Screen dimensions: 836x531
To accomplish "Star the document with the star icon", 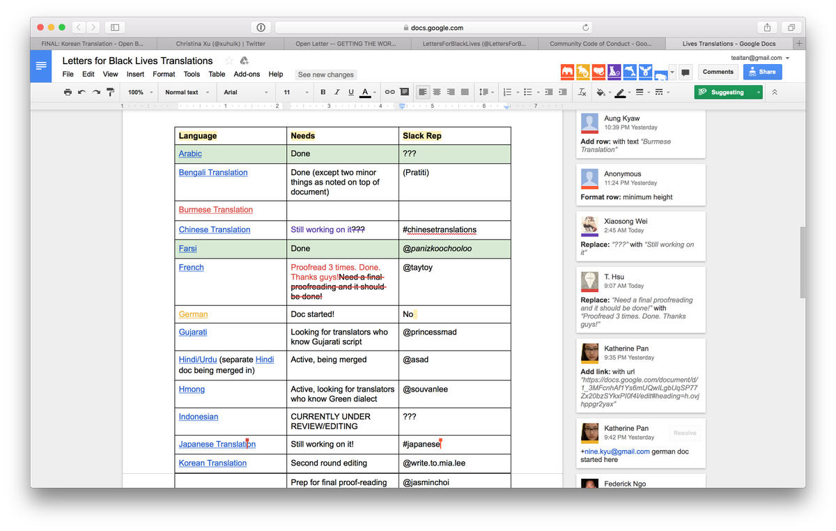I will (x=229, y=61).
